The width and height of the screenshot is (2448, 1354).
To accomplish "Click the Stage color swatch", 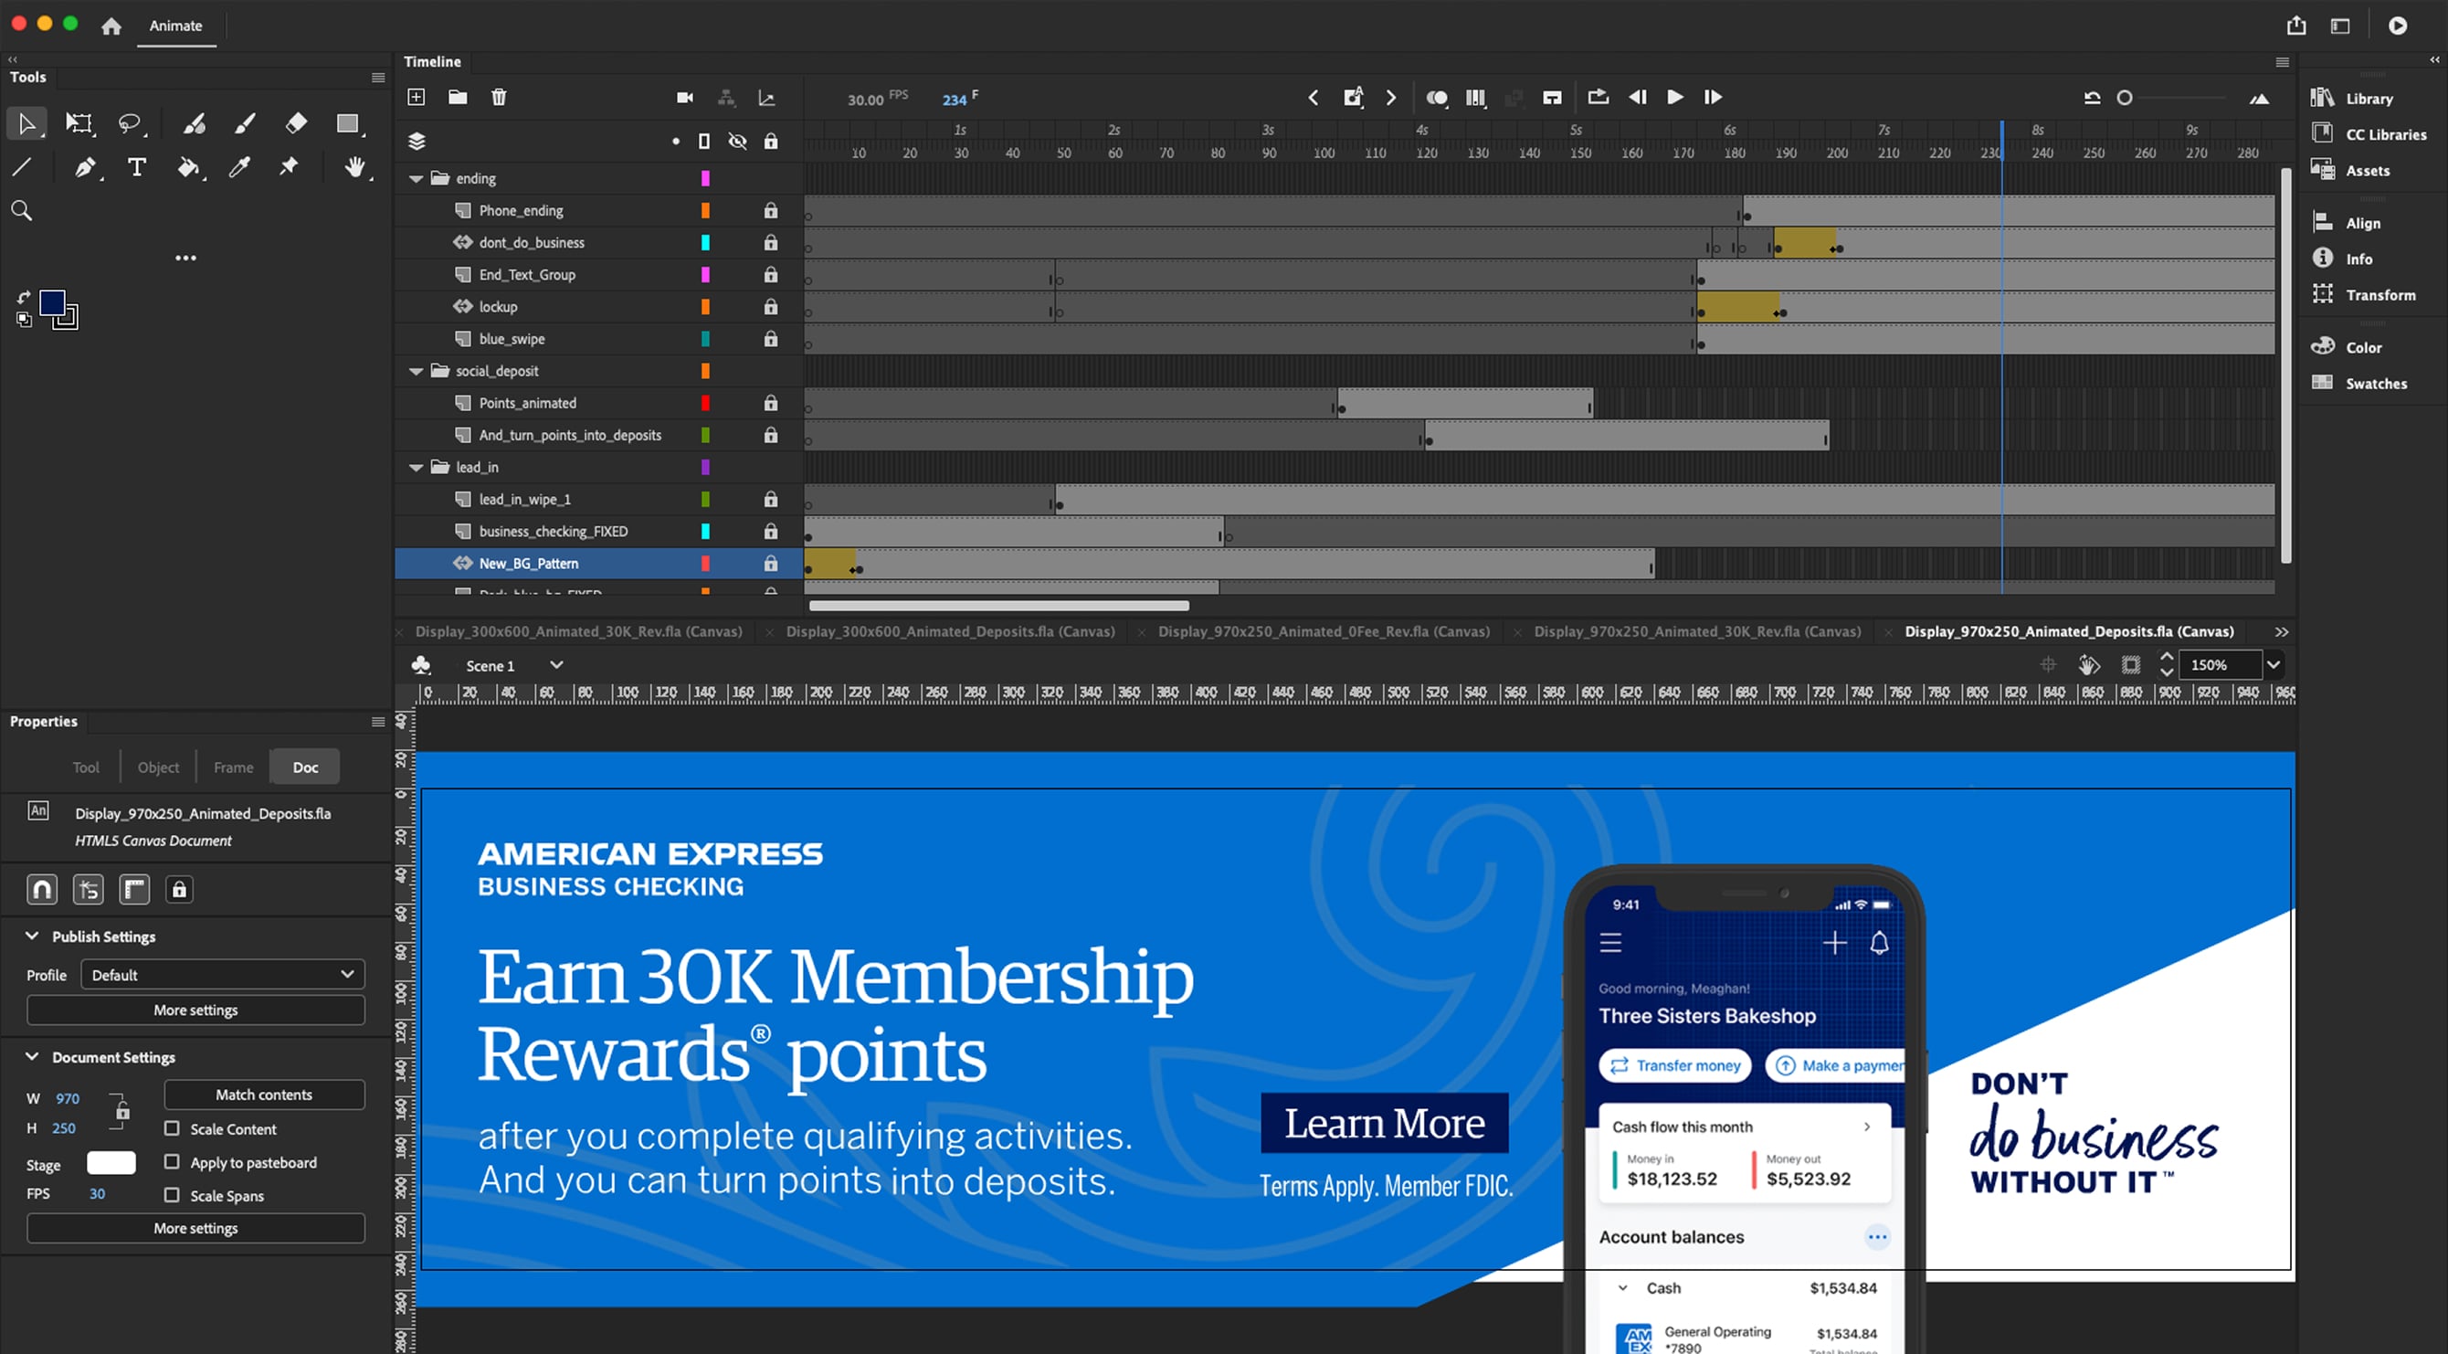I will (x=111, y=1163).
